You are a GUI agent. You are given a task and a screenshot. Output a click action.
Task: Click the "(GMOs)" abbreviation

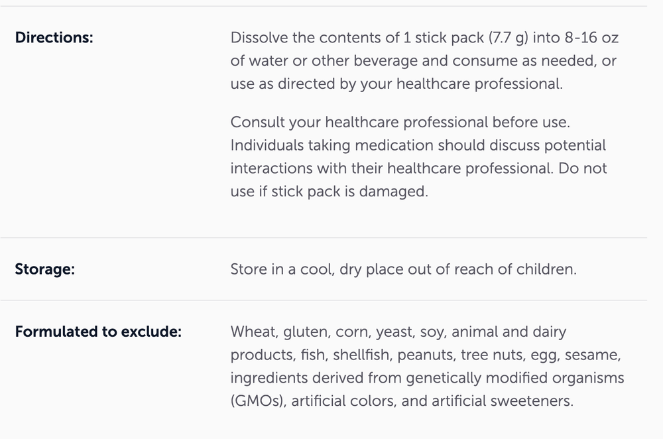pos(257,401)
